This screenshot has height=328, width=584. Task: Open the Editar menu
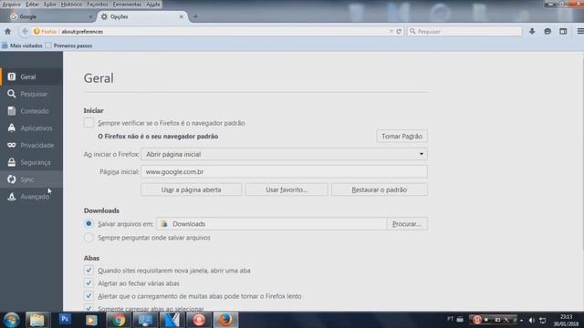coord(32,4)
